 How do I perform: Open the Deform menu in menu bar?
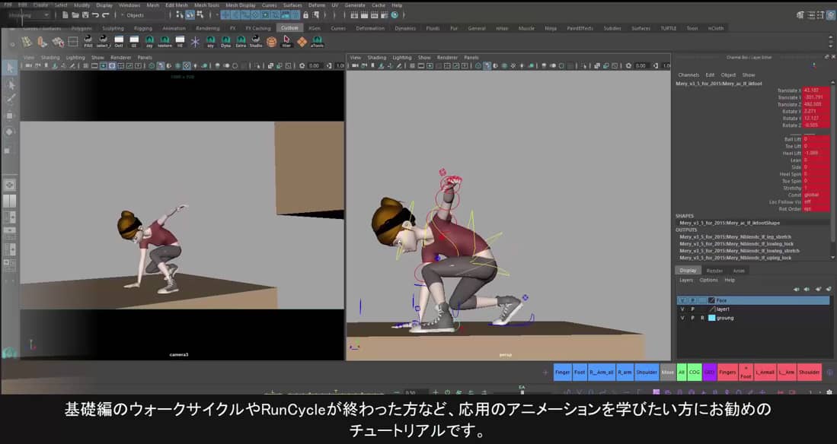317,5
